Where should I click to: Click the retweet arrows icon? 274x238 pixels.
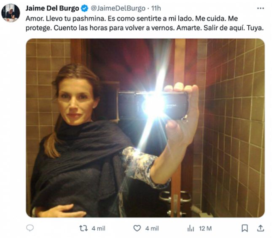click(83, 228)
